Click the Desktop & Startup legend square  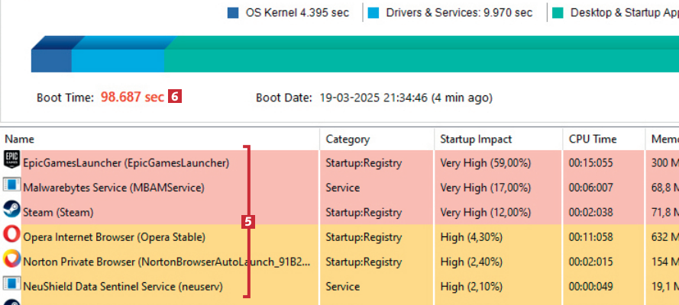pyautogui.click(x=559, y=13)
